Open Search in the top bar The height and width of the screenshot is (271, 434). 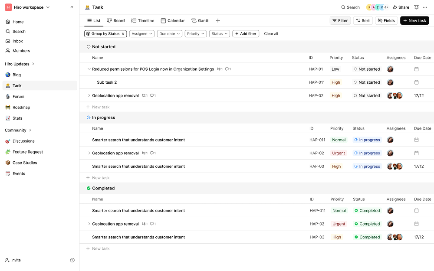pyautogui.click(x=350, y=7)
